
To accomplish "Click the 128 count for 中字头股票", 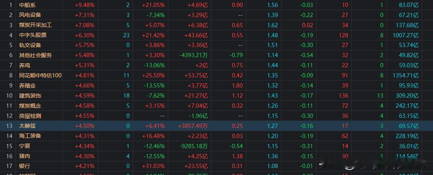I will (x=344, y=35).
